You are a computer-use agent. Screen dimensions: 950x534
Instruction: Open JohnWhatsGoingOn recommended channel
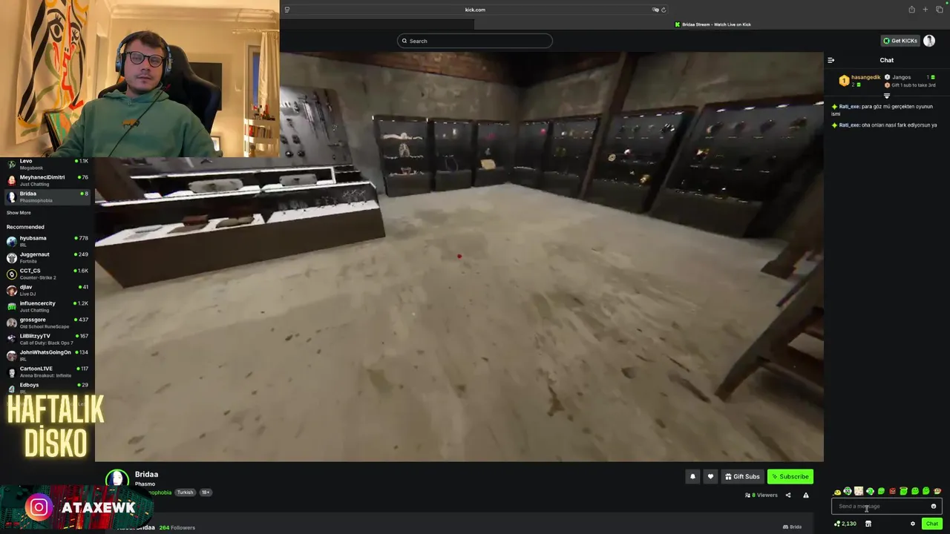47,355
